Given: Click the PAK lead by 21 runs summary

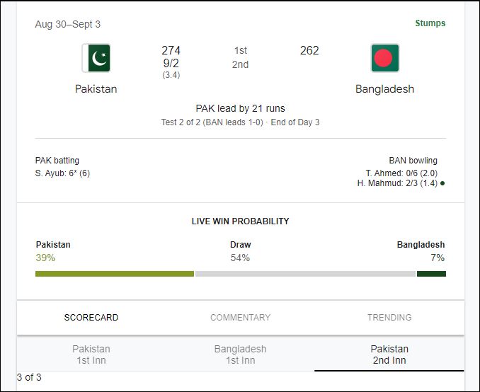Looking at the screenshot, I should coord(240,108).
